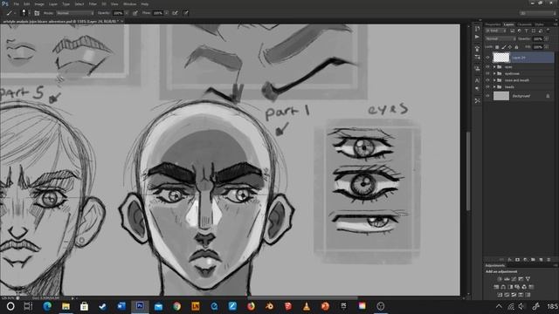559x314 pixels.
Task: Add a Vibrance adjustment
Action: click(x=528, y=279)
